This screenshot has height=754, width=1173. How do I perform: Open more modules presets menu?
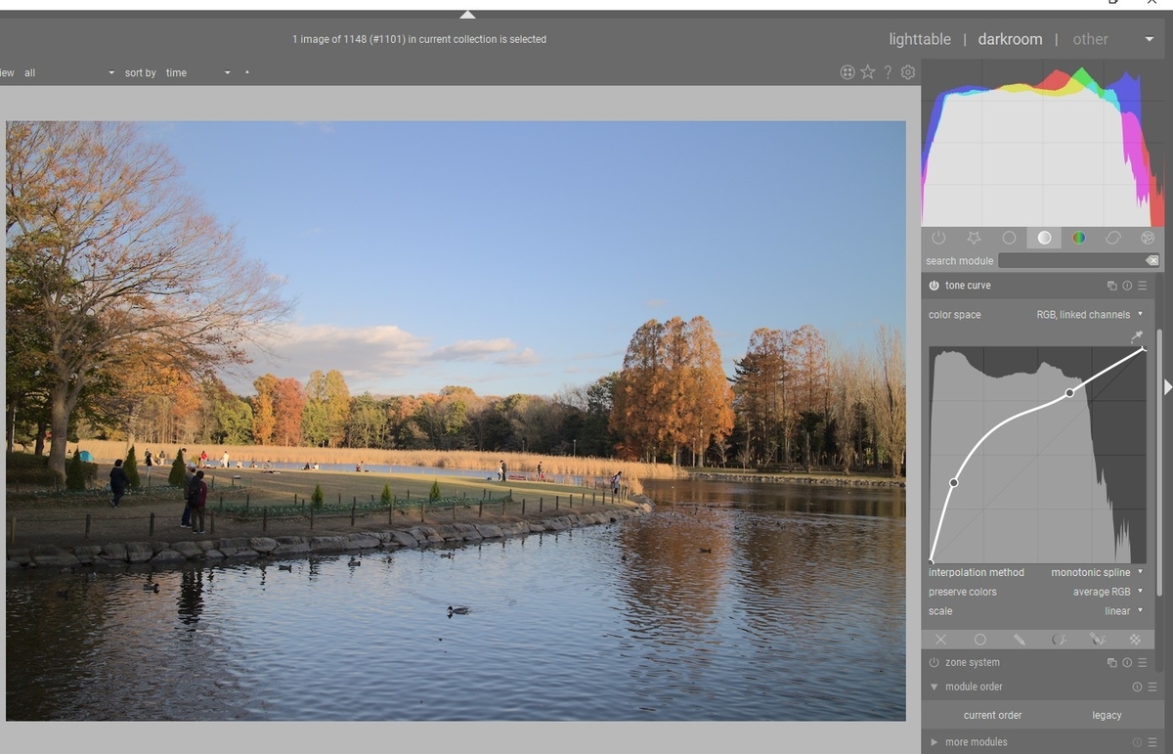[1151, 742]
